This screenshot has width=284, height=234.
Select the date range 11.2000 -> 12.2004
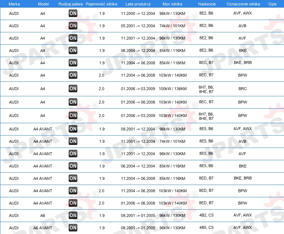[x=138, y=13]
